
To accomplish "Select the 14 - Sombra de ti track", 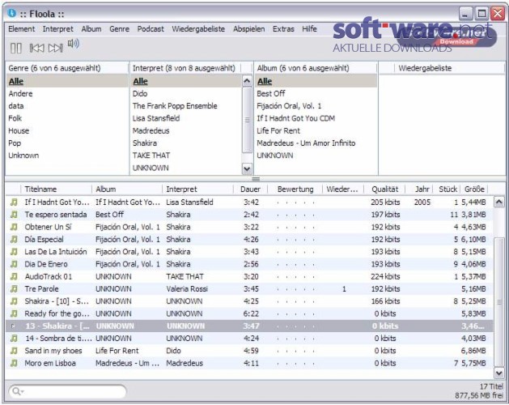I will click(x=249, y=339).
